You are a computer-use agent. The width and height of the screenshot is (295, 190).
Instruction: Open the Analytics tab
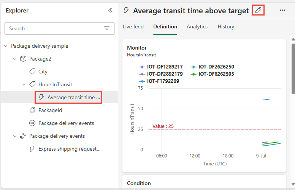[x=197, y=26]
